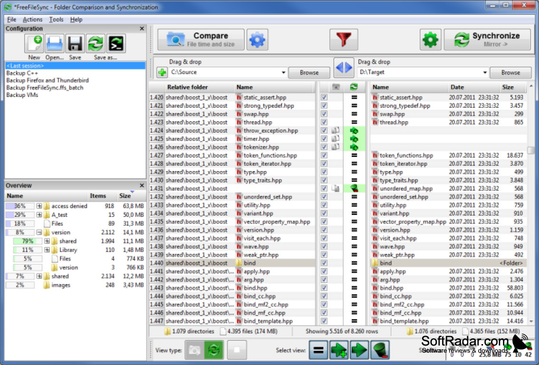
Task: Uncheck the checkbox on the static_assert.hpp row
Action: coord(324,97)
